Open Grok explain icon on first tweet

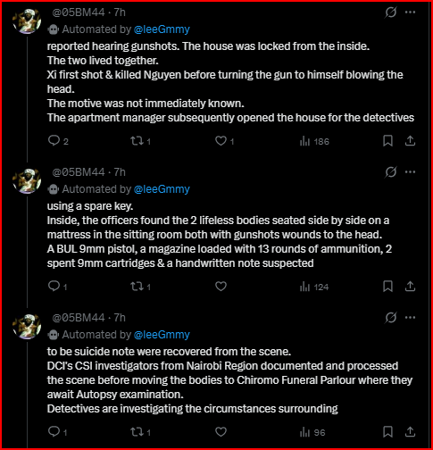391,12
